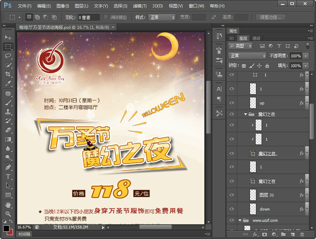This screenshot has width=316, height=239.
Task: Select the Crop tool
Action: pyautogui.click(x=8, y=74)
